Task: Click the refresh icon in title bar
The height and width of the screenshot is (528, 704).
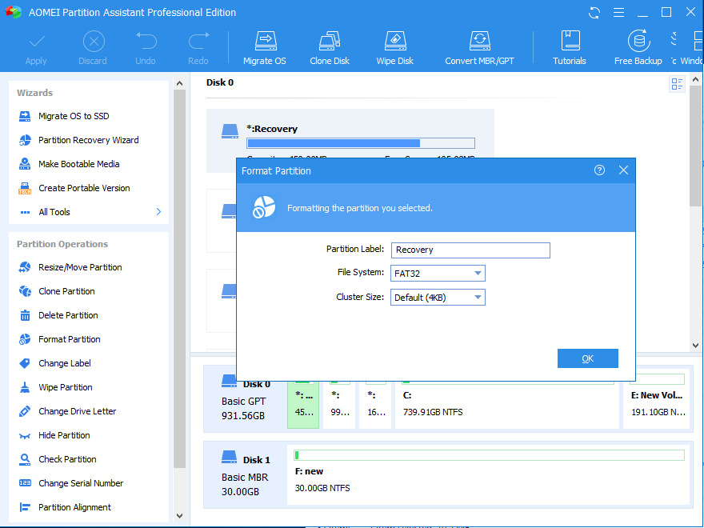Action: tap(594, 13)
